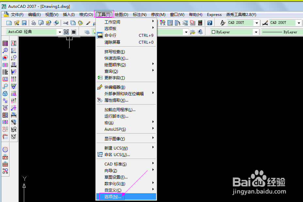303x202 pixels.
Task: Open the text style CAD 2007 dropdown
Action: 243,23
